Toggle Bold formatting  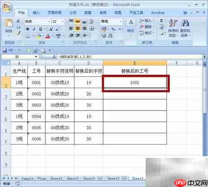[x=27, y=29]
